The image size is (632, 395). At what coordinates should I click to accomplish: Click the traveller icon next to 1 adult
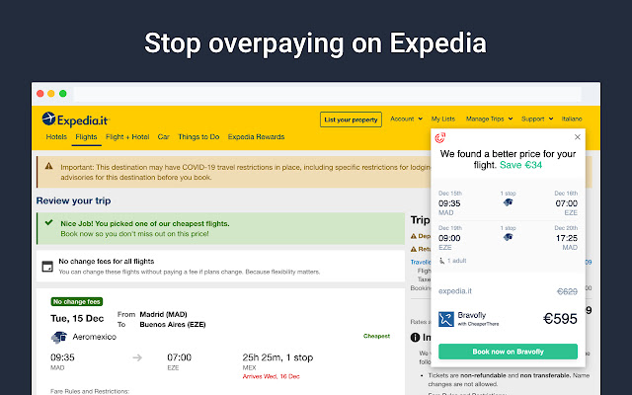(441, 261)
